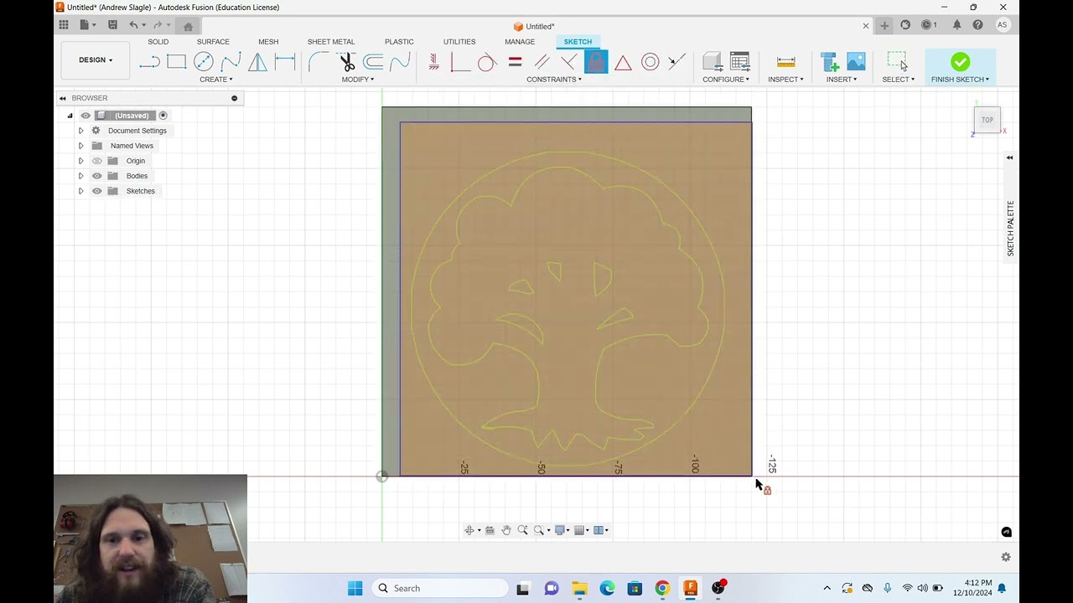Toggle visibility of the (Unsaved) component
Image resolution: width=1073 pixels, height=603 pixels.
(86, 116)
